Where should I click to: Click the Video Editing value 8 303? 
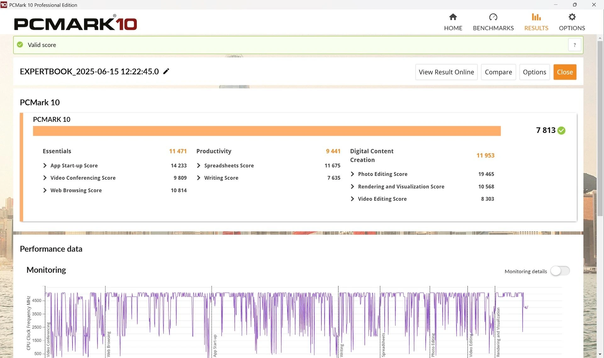click(488, 199)
